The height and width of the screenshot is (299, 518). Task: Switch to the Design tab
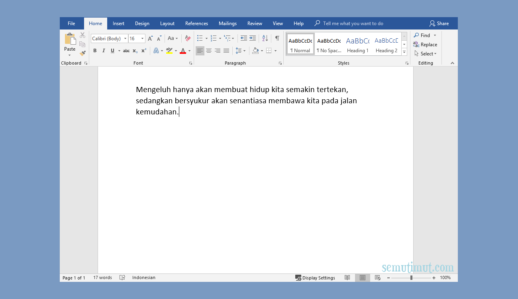142,24
